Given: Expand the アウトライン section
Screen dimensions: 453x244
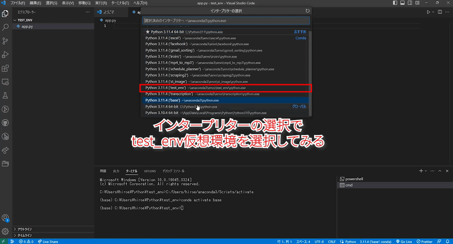Looking at the screenshot, I should (x=53, y=229).
